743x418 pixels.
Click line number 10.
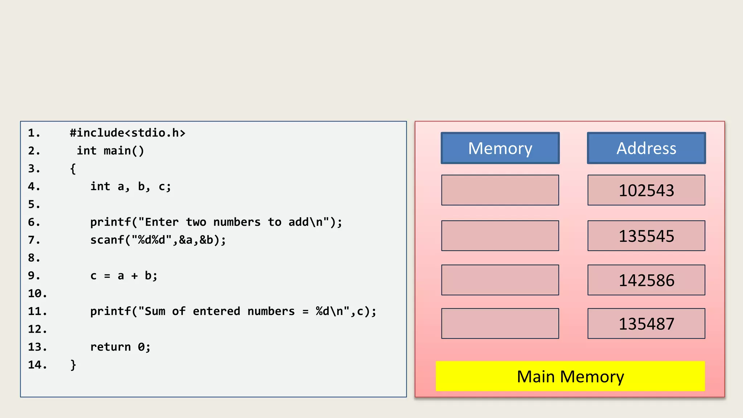(37, 293)
